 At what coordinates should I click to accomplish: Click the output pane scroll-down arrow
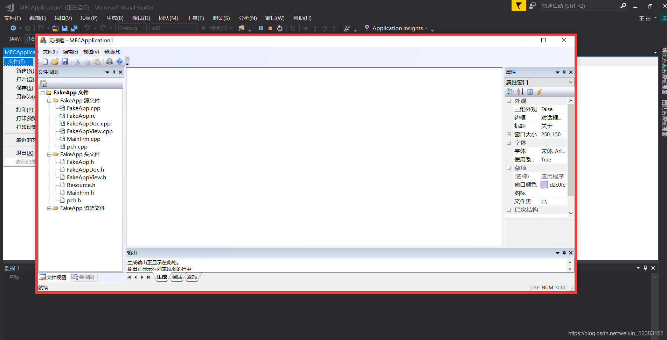click(570, 269)
